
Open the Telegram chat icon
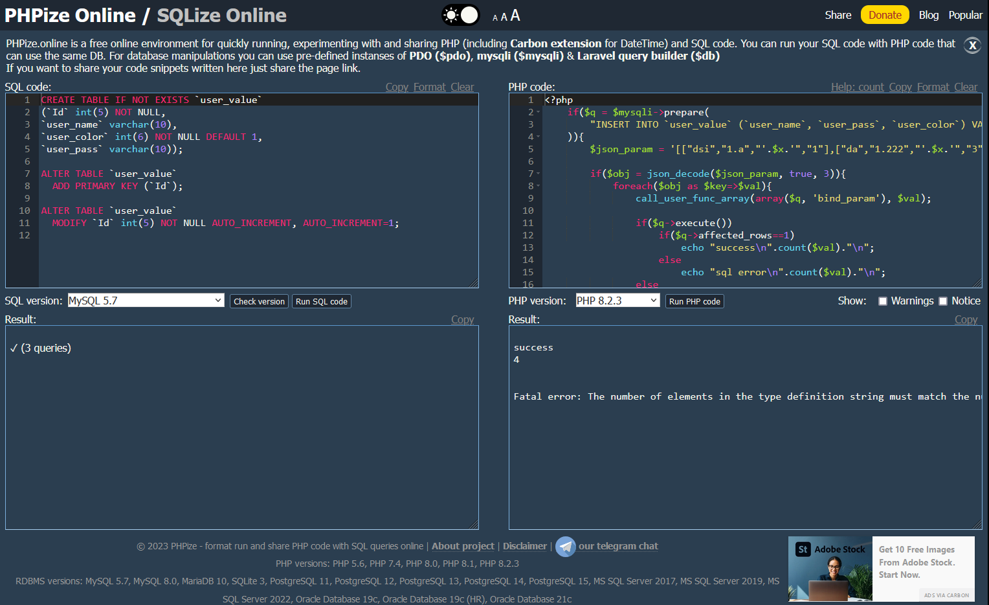566,547
